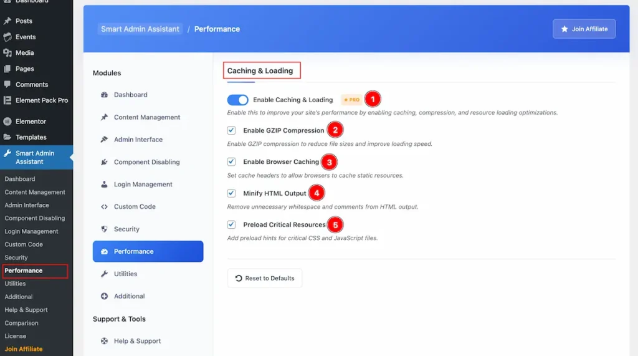Click the Dashboard module gauge icon

pyautogui.click(x=104, y=95)
